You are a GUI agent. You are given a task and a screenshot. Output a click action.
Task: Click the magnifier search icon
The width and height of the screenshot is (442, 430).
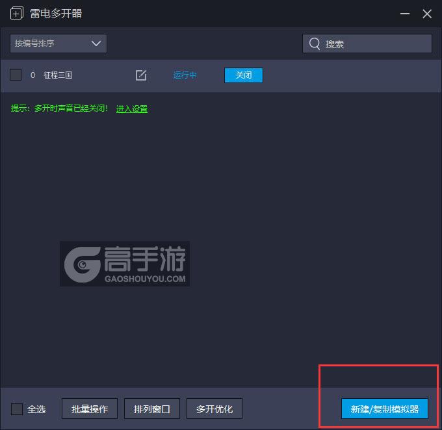pos(315,44)
